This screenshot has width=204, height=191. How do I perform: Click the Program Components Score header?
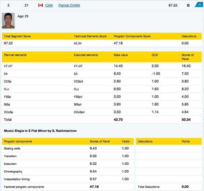click(132, 36)
